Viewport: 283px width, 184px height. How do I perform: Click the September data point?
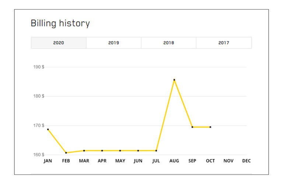pos(192,127)
